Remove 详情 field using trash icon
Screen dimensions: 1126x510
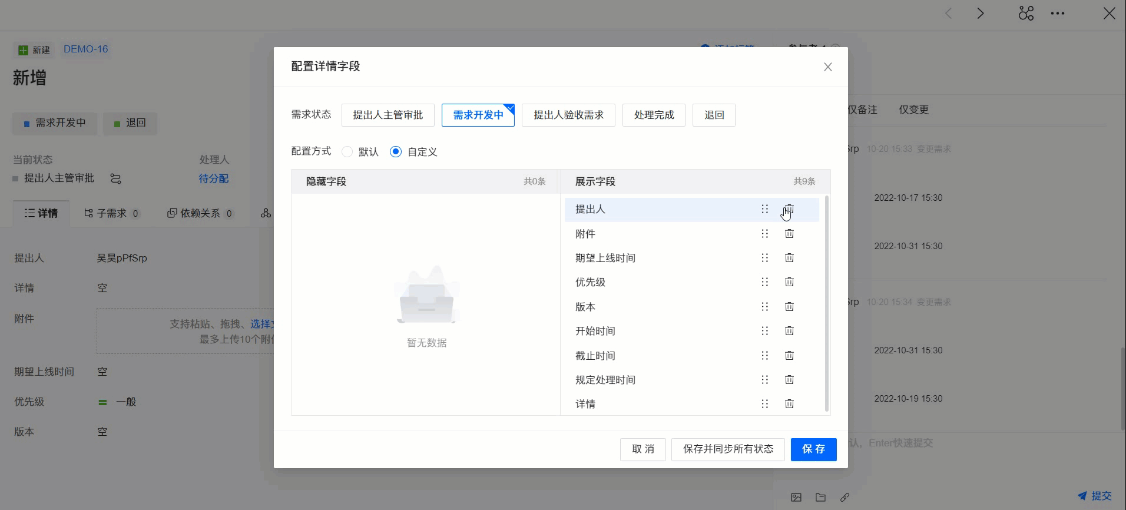(x=789, y=404)
